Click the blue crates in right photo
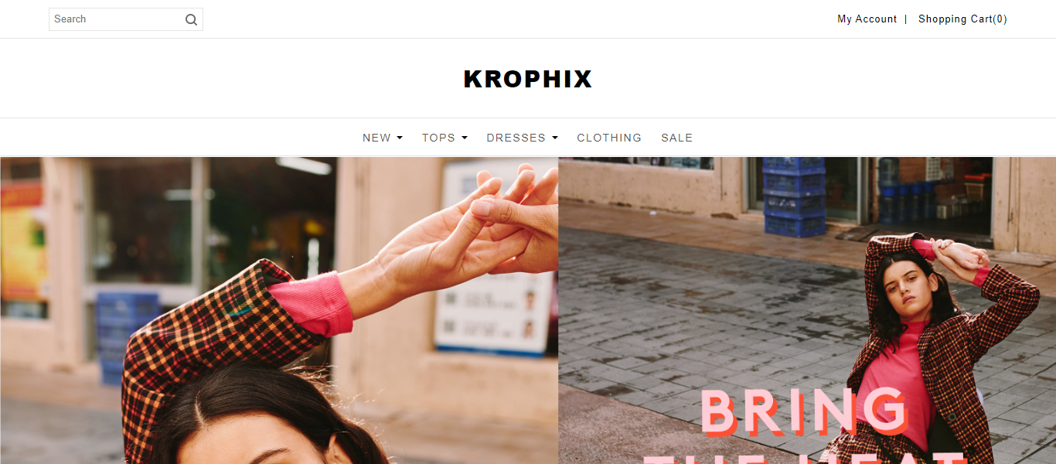This screenshot has height=464, width=1056. coord(794,197)
